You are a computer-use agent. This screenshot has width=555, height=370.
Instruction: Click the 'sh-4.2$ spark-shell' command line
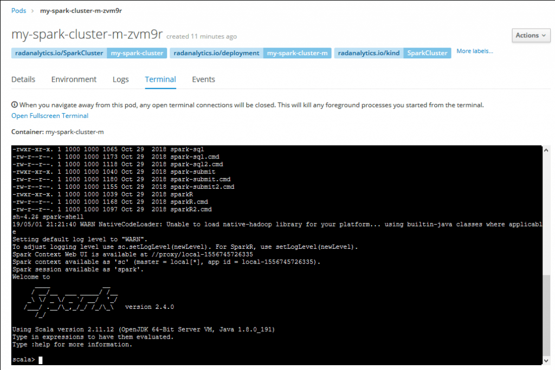point(48,216)
